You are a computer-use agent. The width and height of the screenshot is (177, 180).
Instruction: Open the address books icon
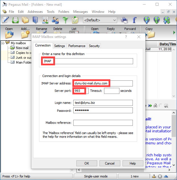35,20
